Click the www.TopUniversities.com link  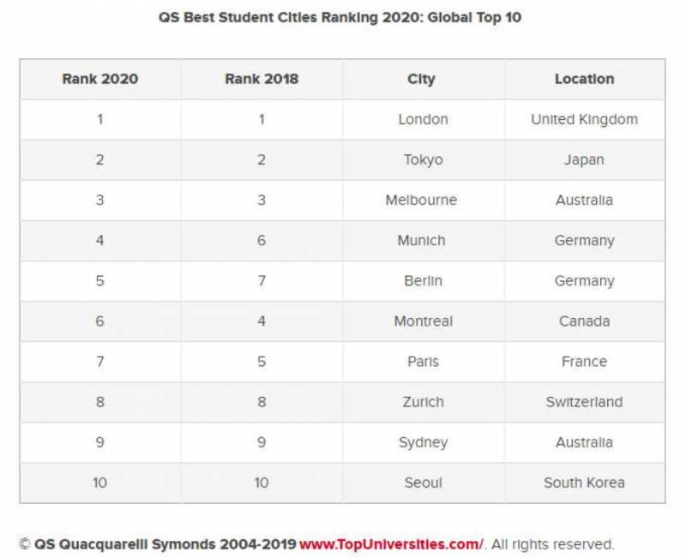point(391,544)
